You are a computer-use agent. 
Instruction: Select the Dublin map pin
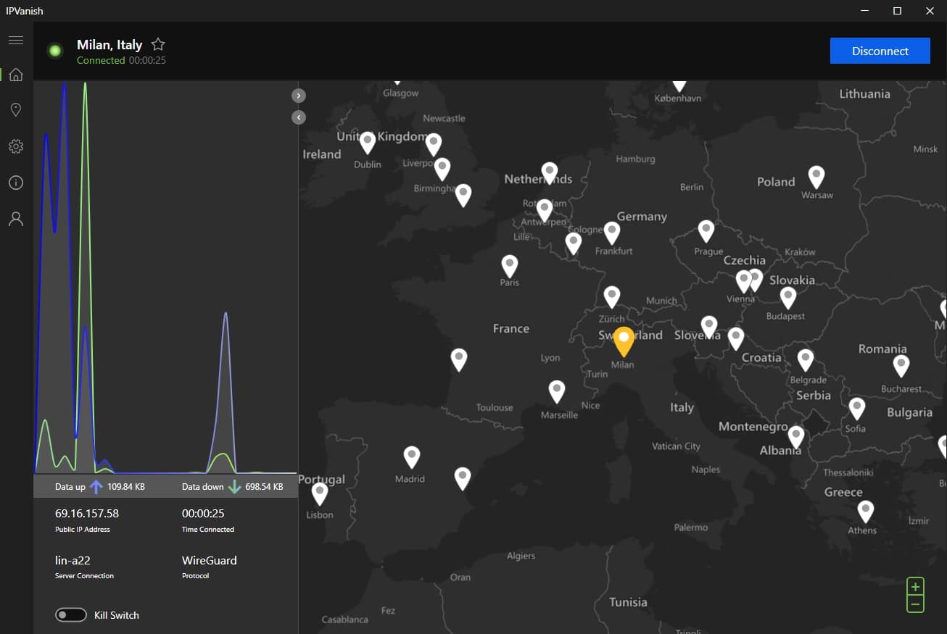point(368,143)
